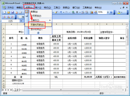130x96 pixels.
Task: Open the 窗口(W) menu
Action: coord(76,8)
